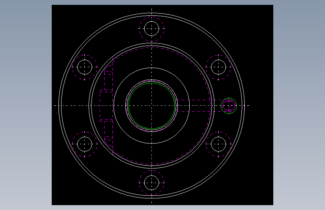Select the small green circle on the right
The image size is (325, 210).
(x=229, y=106)
